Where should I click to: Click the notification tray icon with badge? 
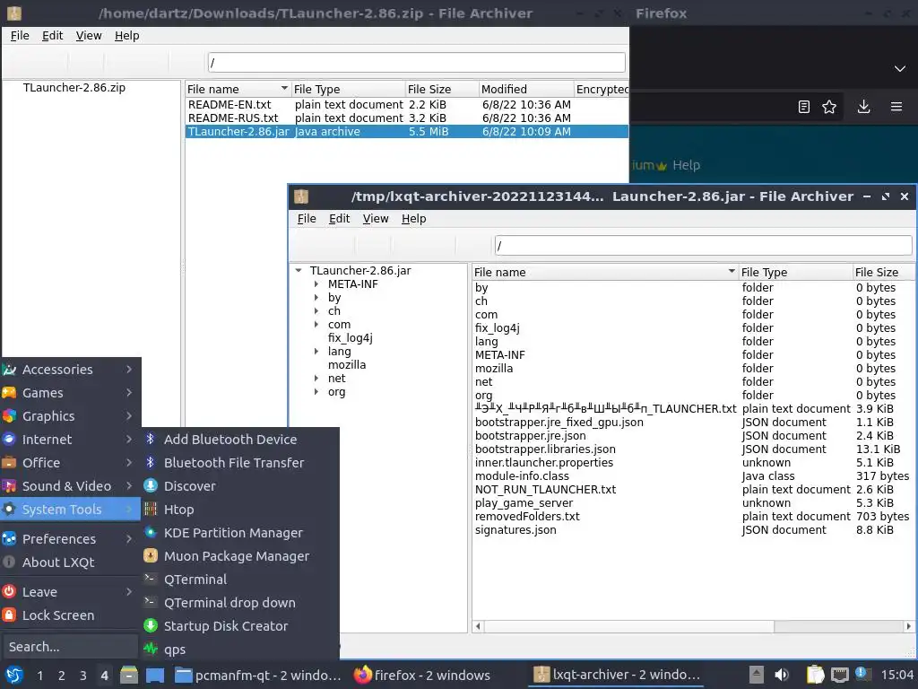pyautogui.click(x=862, y=675)
